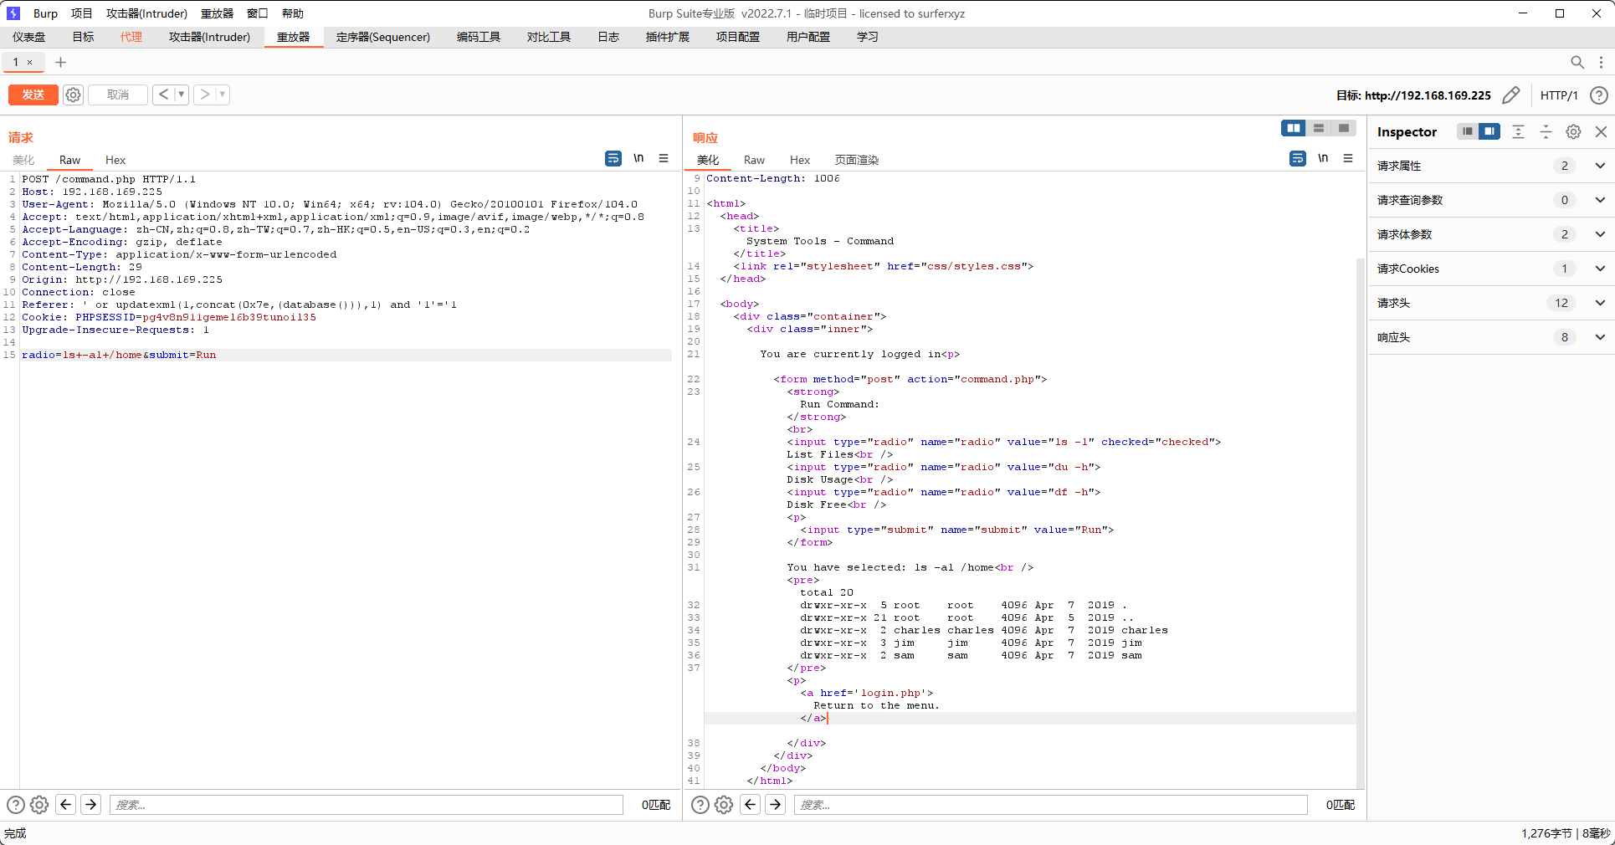
Task: Open response search help icon
Action: pyautogui.click(x=700, y=805)
